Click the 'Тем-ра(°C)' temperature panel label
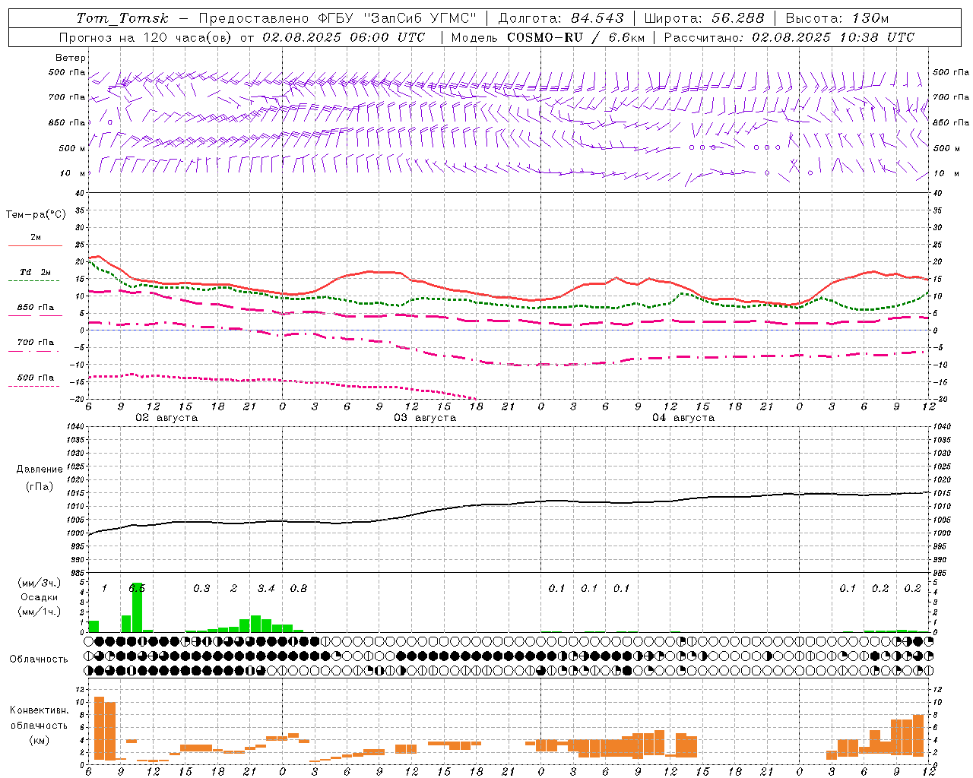The height and width of the screenshot is (778, 973). point(36,215)
